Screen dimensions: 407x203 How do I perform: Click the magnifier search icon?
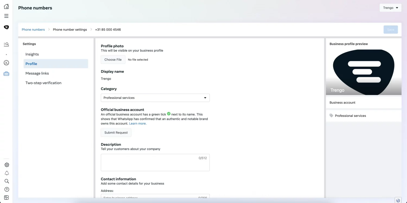click(x=7, y=181)
